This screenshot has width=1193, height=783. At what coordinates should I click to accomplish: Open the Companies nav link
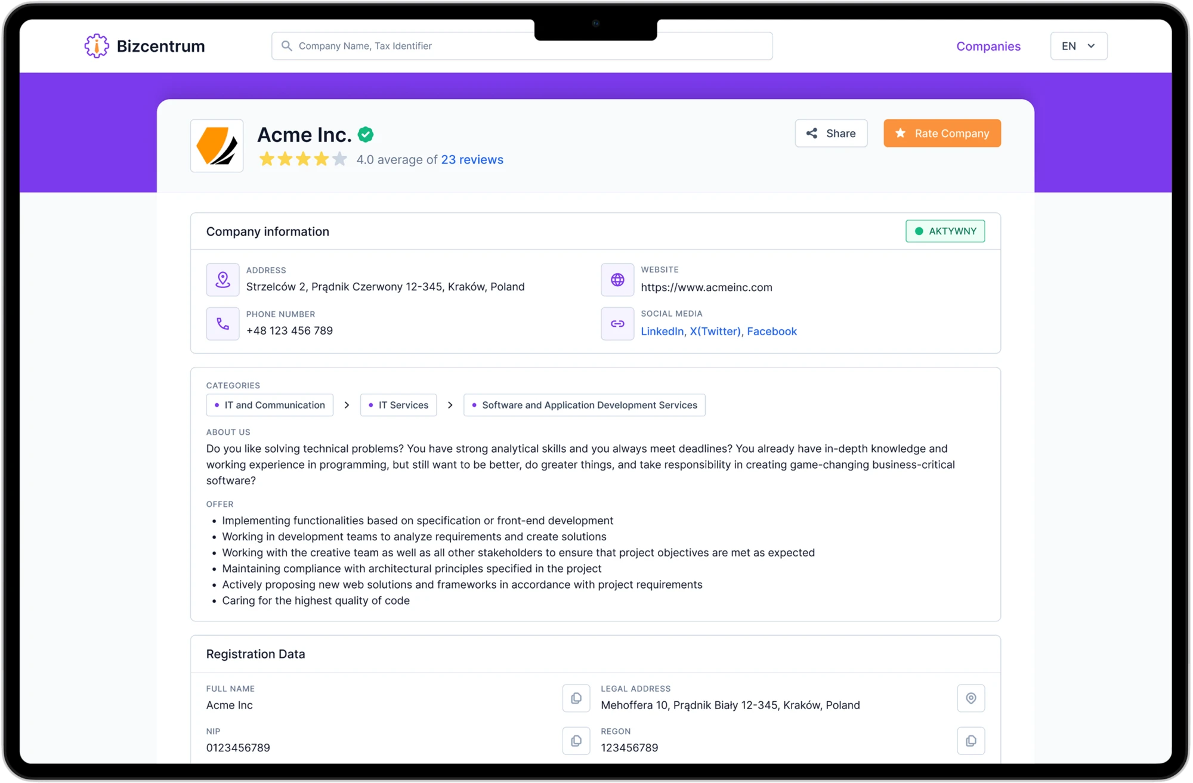coord(988,46)
